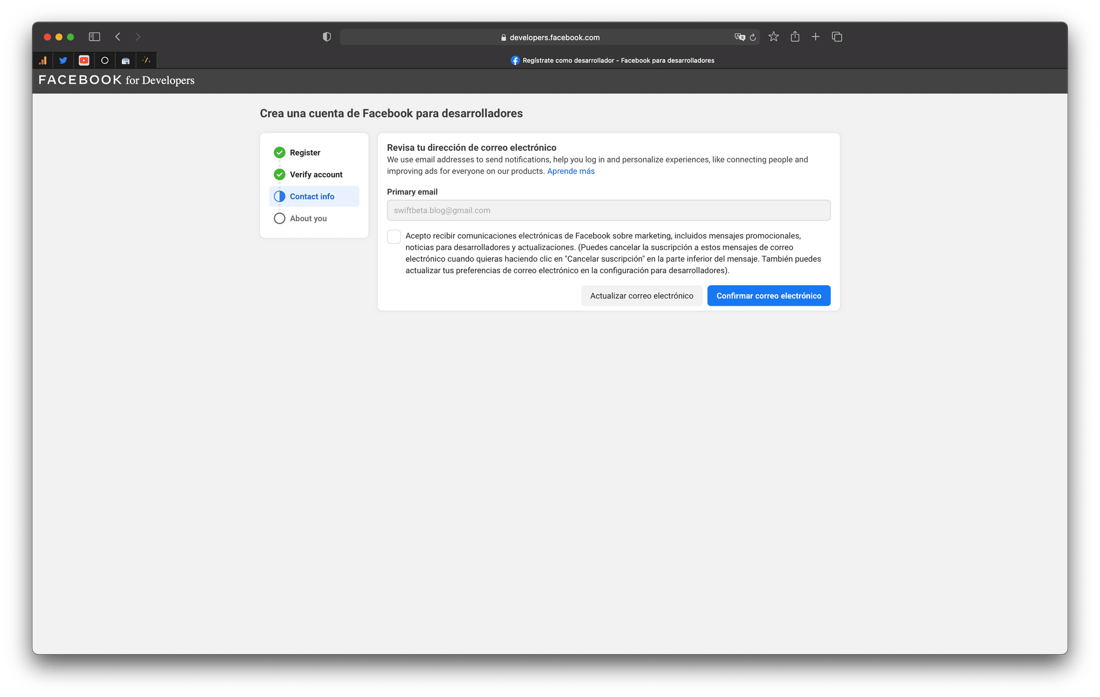Click Confirmar correo electrónico button

pyautogui.click(x=769, y=296)
